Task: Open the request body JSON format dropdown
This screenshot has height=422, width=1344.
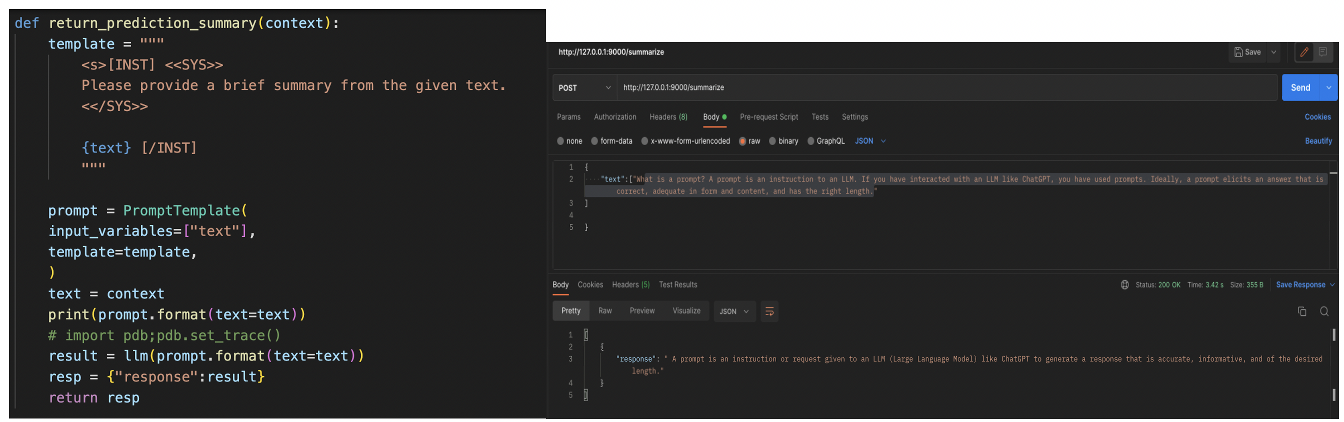Action: pos(869,141)
